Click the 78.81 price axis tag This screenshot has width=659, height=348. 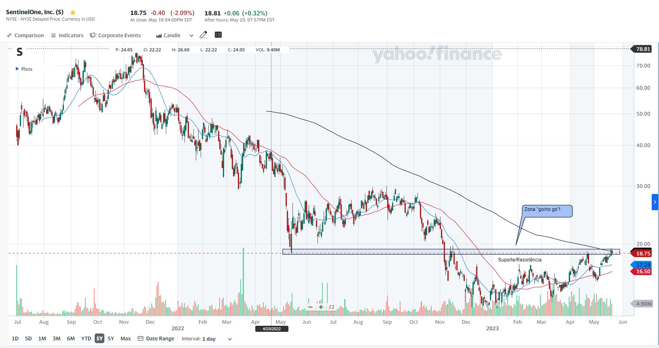coord(642,49)
